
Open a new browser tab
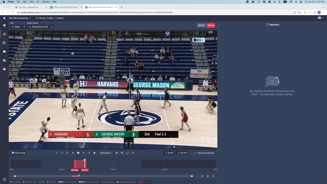click(122, 7)
